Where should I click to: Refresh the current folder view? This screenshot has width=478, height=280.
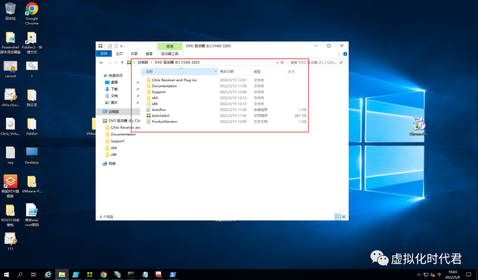point(282,62)
